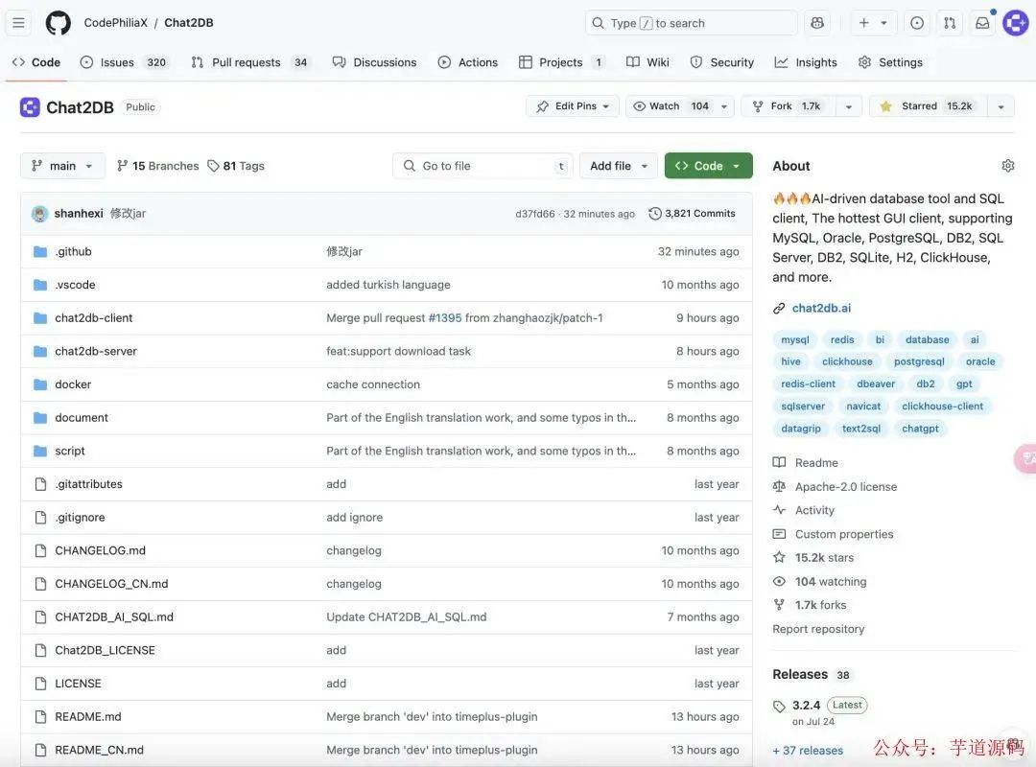Click the About settings gear icon
The width and height of the screenshot is (1036, 767).
click(1007, 166)
